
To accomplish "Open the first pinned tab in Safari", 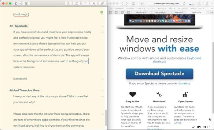I will point(110,12).
